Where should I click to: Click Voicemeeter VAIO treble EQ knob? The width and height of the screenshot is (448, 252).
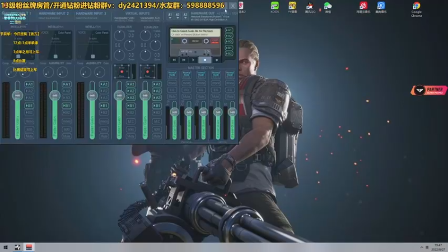click(119, 35)
